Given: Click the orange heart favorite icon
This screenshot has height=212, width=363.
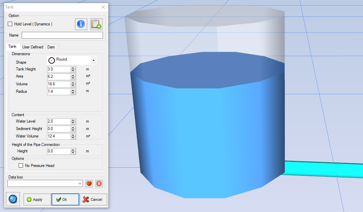Looking at the screenshot, I should [x=89, y=183].
